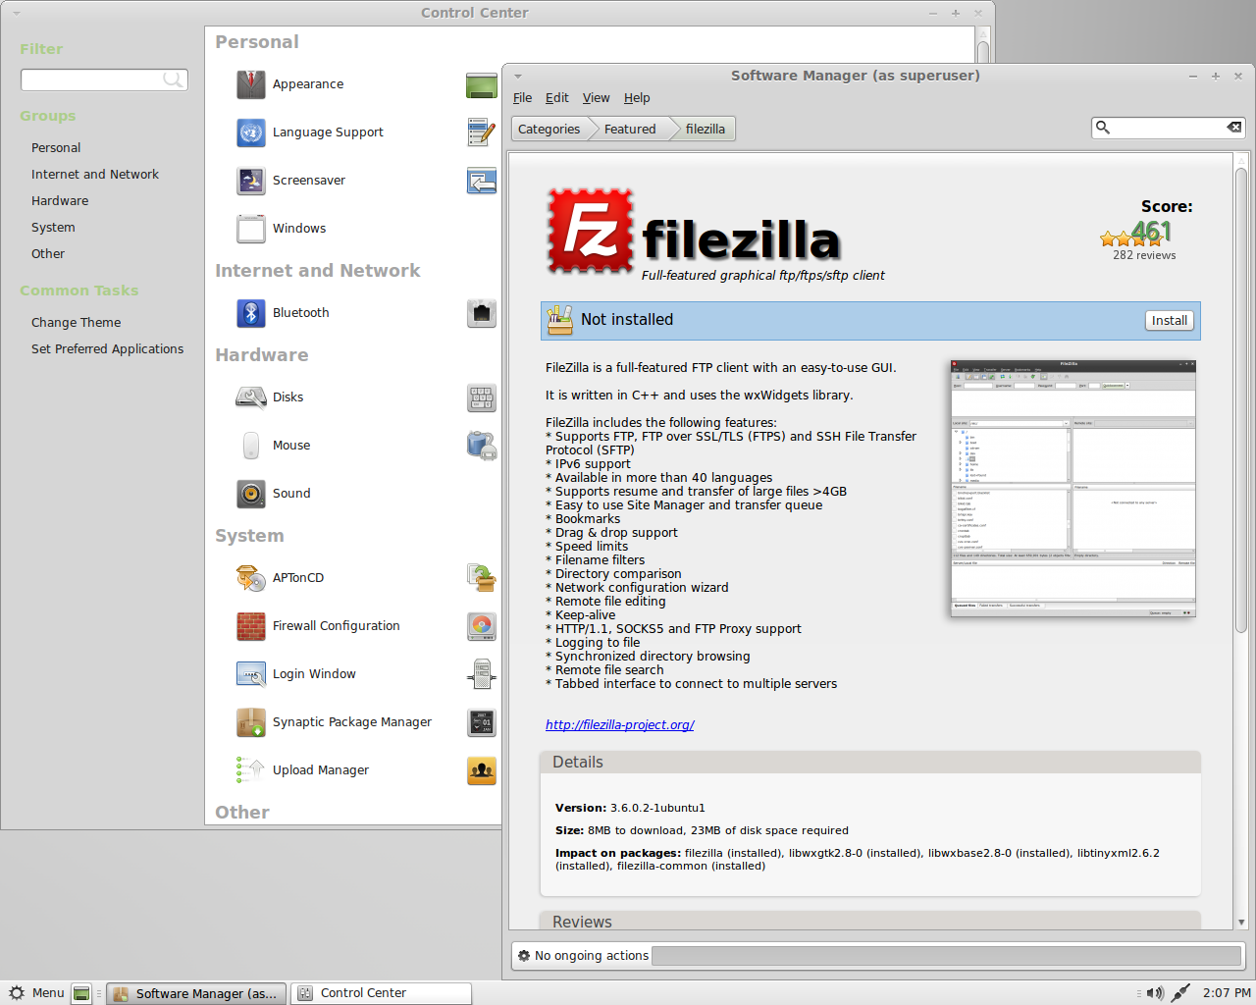This screenshot has height=1005, width=1256.
Task: Open Login Window icon
Action: point(251,674)
